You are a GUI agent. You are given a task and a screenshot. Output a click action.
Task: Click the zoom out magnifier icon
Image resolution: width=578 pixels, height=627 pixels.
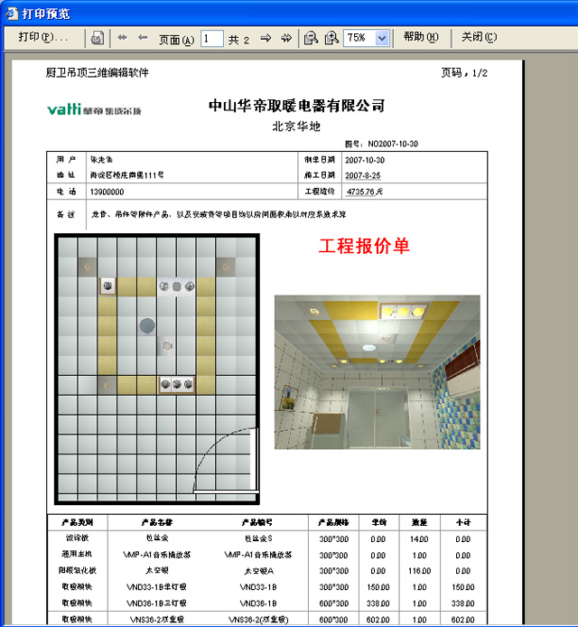click(311, 38)
